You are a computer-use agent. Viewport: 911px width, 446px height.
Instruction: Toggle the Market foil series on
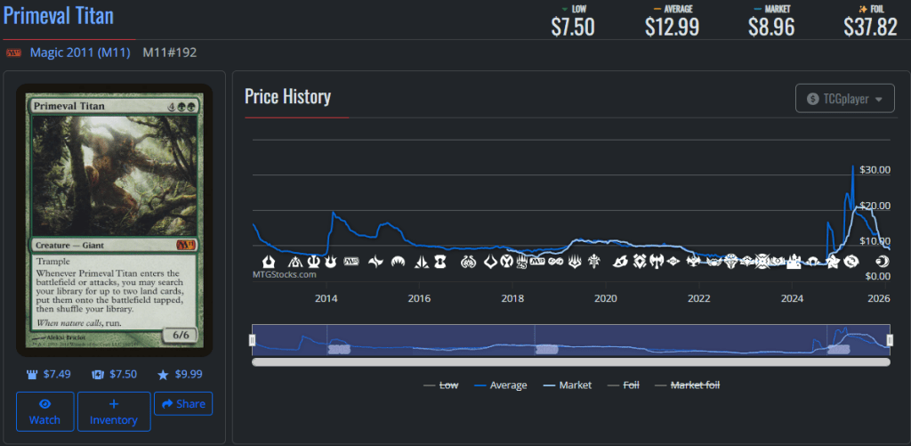pos(688,385)
